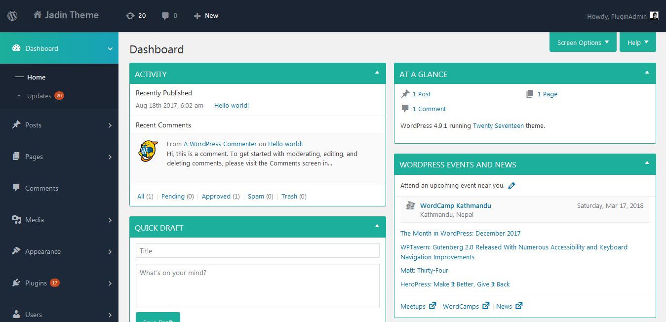This screenshot has width=666, height=322.
Task: Click the Comments bubble icon in sidebar
Action: [x=16, y=188]
